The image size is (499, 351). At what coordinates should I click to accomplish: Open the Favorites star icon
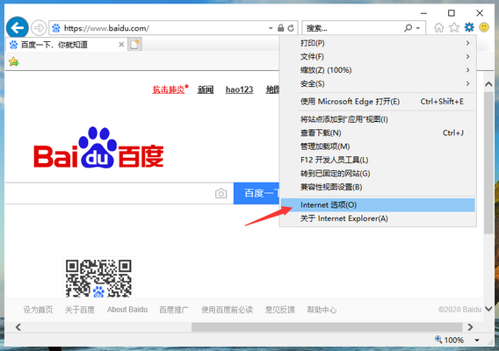click(x=454, y=28)
